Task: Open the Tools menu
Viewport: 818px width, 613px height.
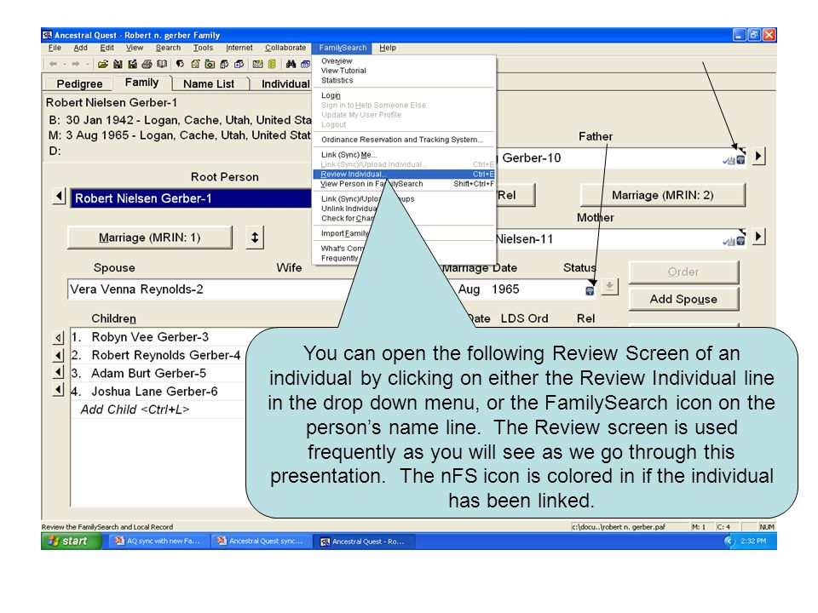Action: pos(203,48)
